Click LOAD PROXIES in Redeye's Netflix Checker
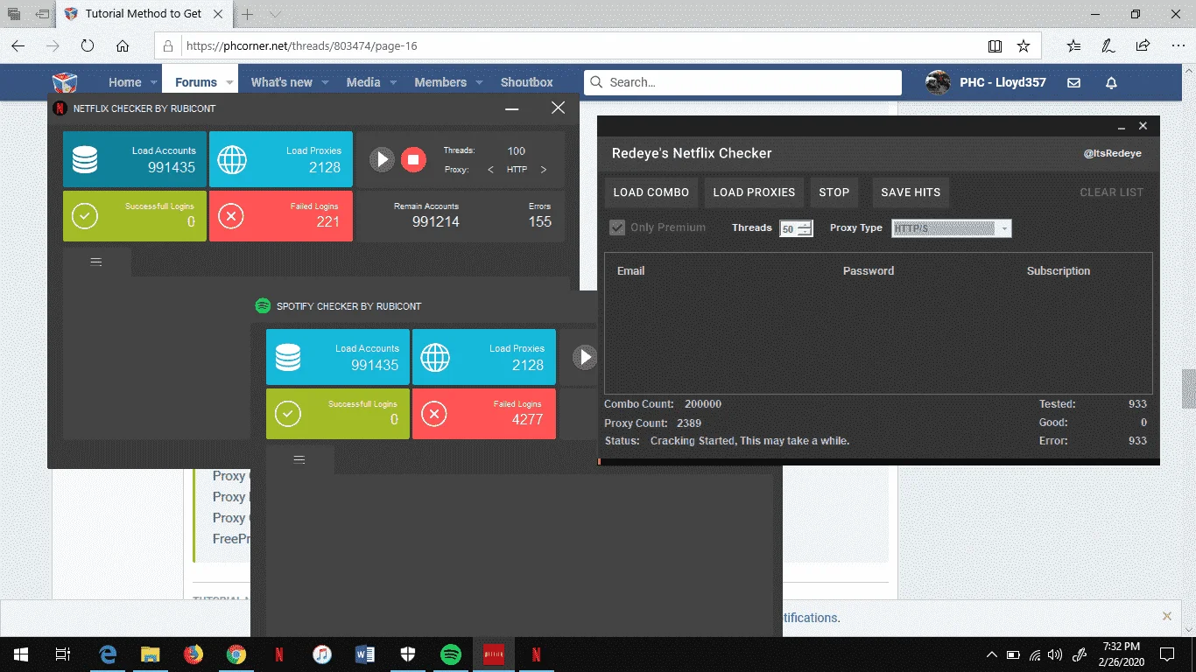The height and width of the screenshot is (672, 1196). coord(754,192)
